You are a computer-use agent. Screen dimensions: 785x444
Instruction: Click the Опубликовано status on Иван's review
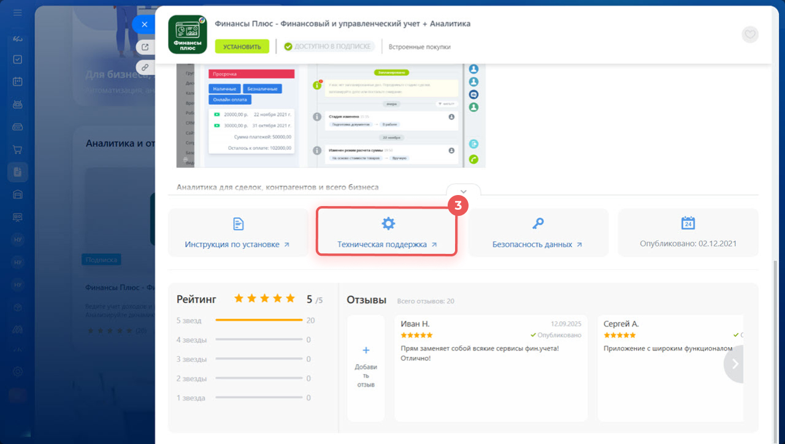(556, 335)
